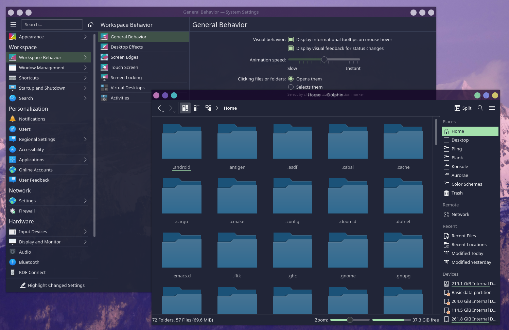Open Trash in Dolphin Places
Screen dimensions: 509x330
pos(470,193)
